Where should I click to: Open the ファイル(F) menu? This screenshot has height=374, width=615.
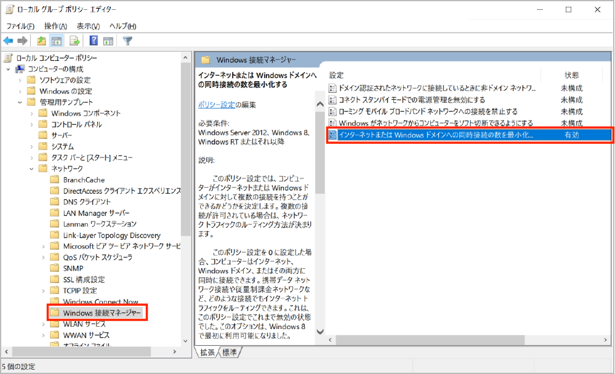click(20, 26)
